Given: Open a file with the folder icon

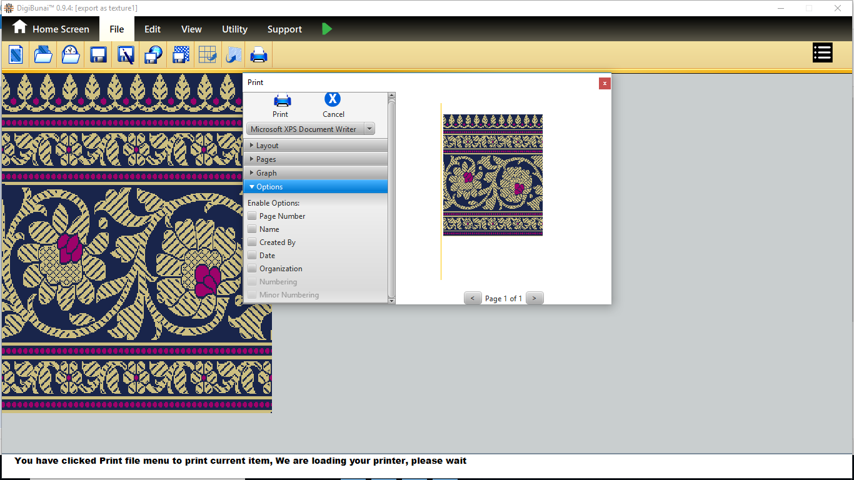Looking at the screenshot, I should click(43, 55).
